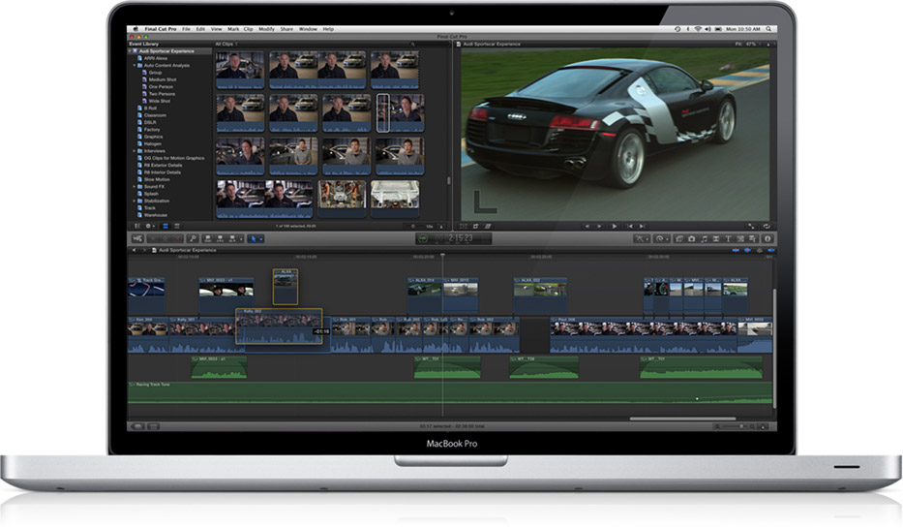The width and height of the screenshot is (903, 528).
Task: Adjust the clip duration slider
Action: click(x=411, y=226)
